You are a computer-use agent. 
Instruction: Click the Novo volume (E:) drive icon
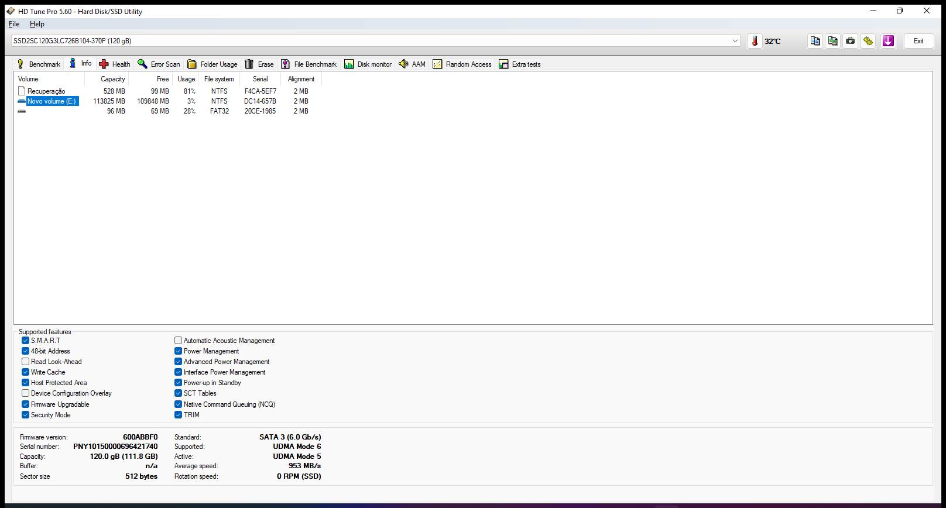pos(22,101)
